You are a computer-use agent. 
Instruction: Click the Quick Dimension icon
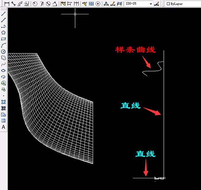tap(63, 4)
